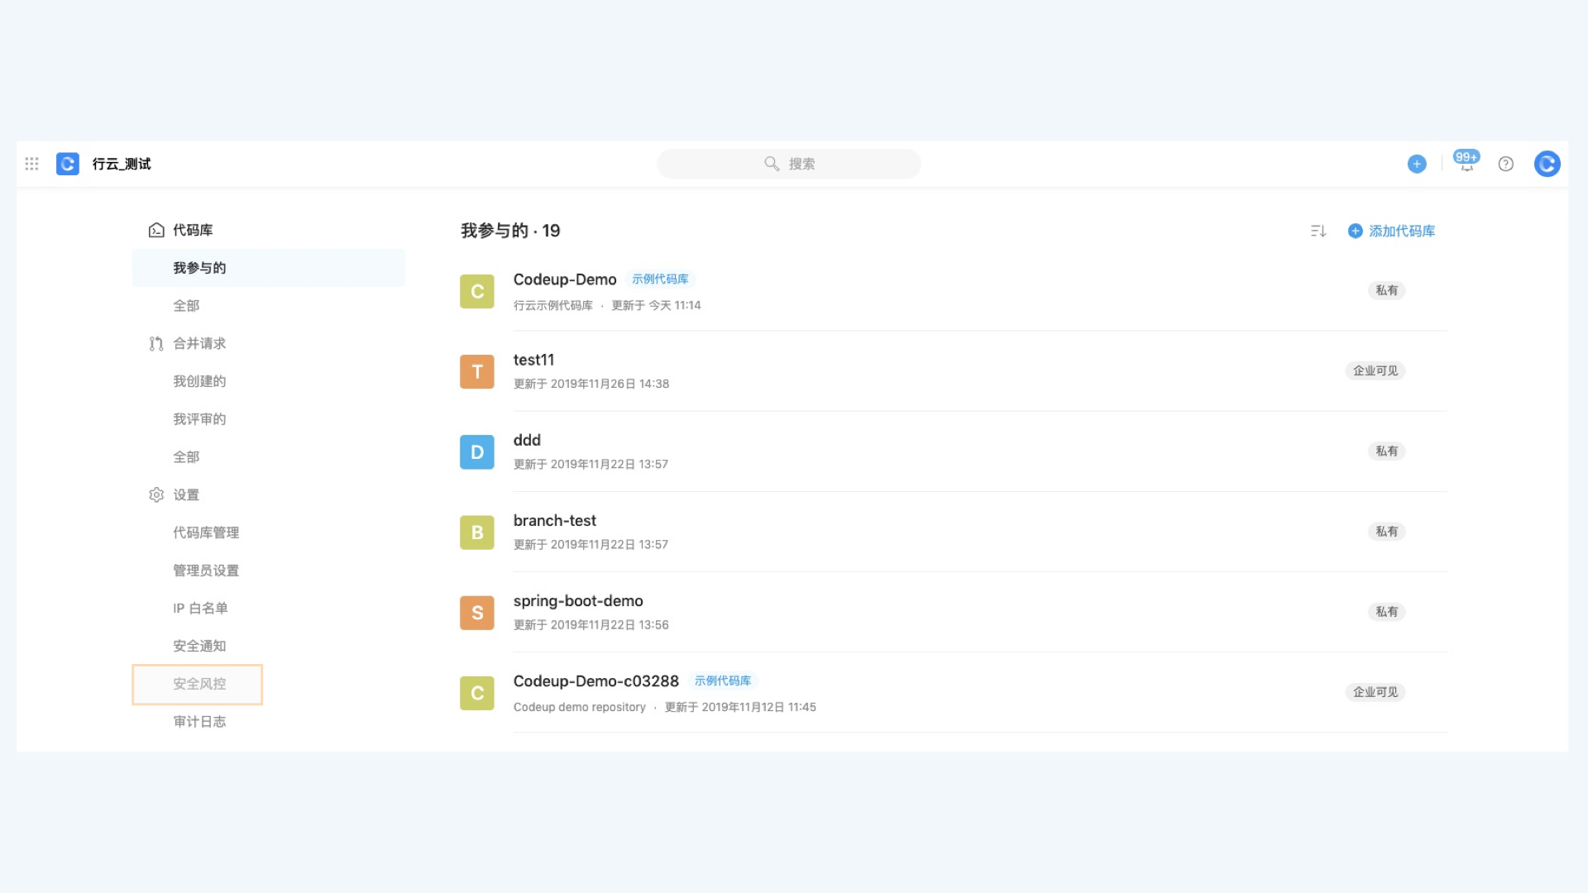The image size is (1588, 893).
Task: Open 安全通知 settings
Action: click(199, 646)
